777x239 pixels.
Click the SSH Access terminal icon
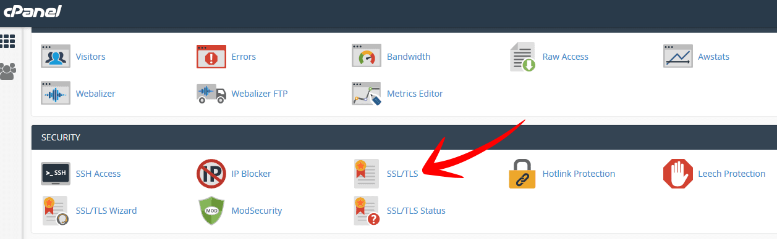[x=56, y=174]
